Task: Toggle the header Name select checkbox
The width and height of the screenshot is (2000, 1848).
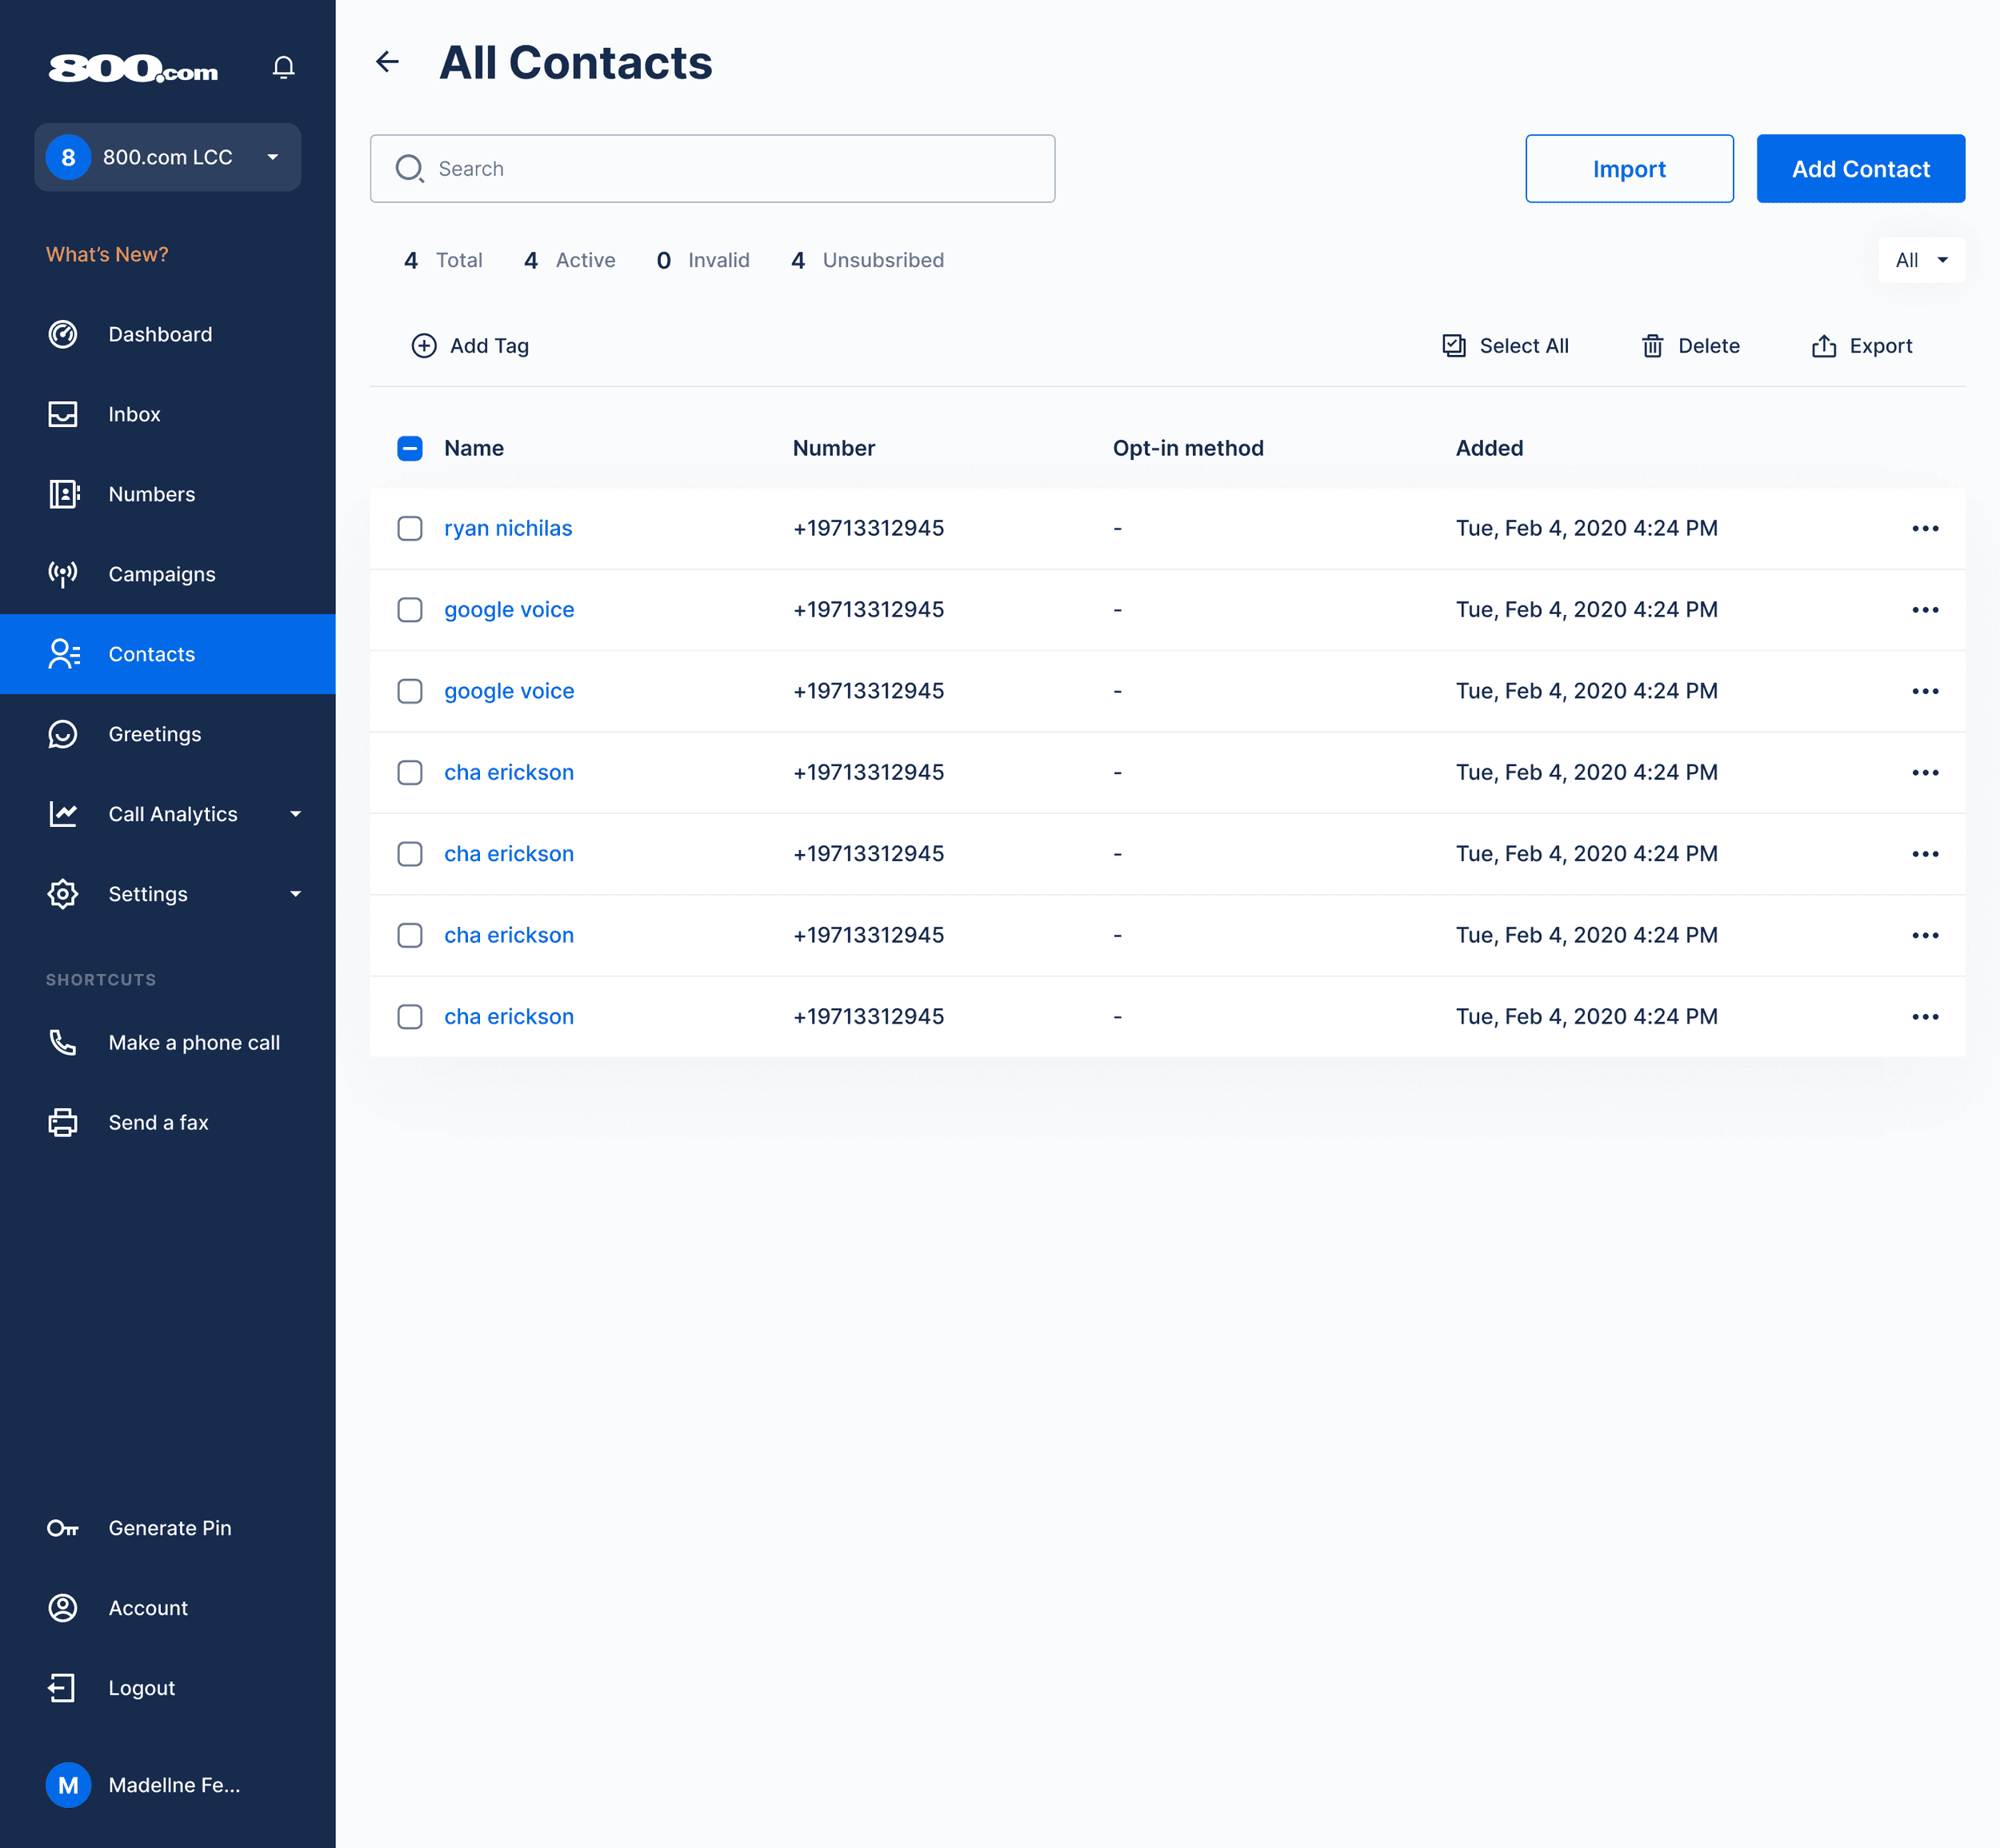Action: tap(410, 448)
